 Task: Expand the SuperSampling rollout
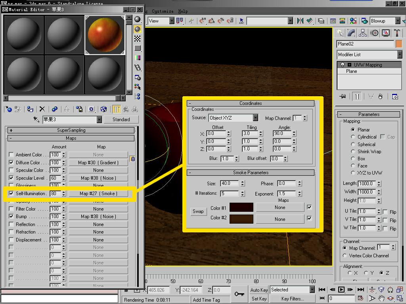[x=71, y=130]
